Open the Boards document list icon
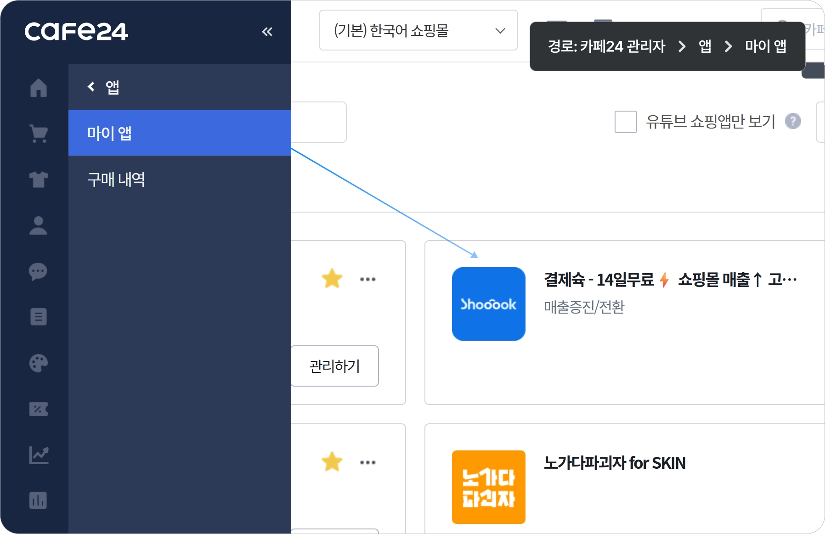Viewport: 825px width, 534px height. pos(39,317)
